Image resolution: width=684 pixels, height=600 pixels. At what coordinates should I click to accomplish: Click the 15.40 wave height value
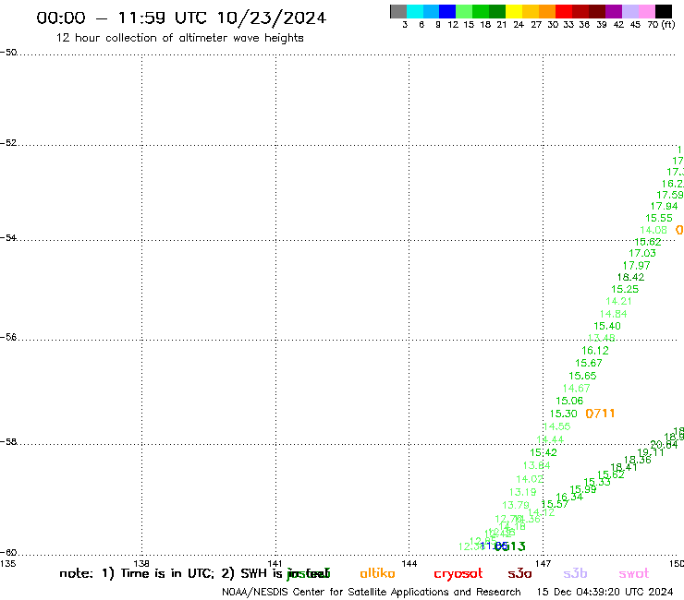[606, 326]
